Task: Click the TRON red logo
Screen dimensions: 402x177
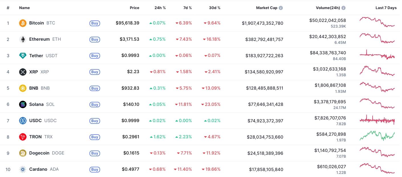Action: (x=23, y=137)
